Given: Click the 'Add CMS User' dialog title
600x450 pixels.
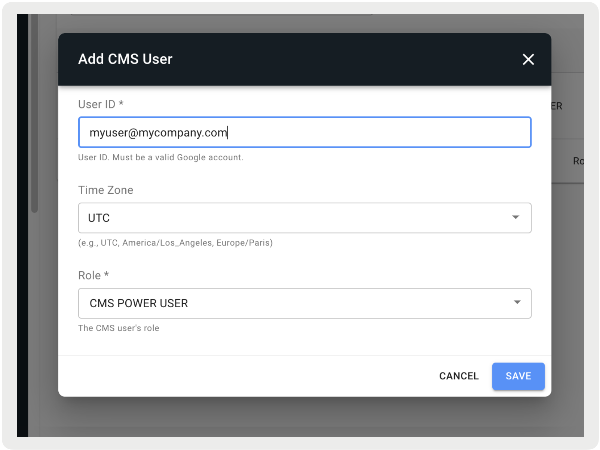Looking at the screenshot, I should 125,59.
